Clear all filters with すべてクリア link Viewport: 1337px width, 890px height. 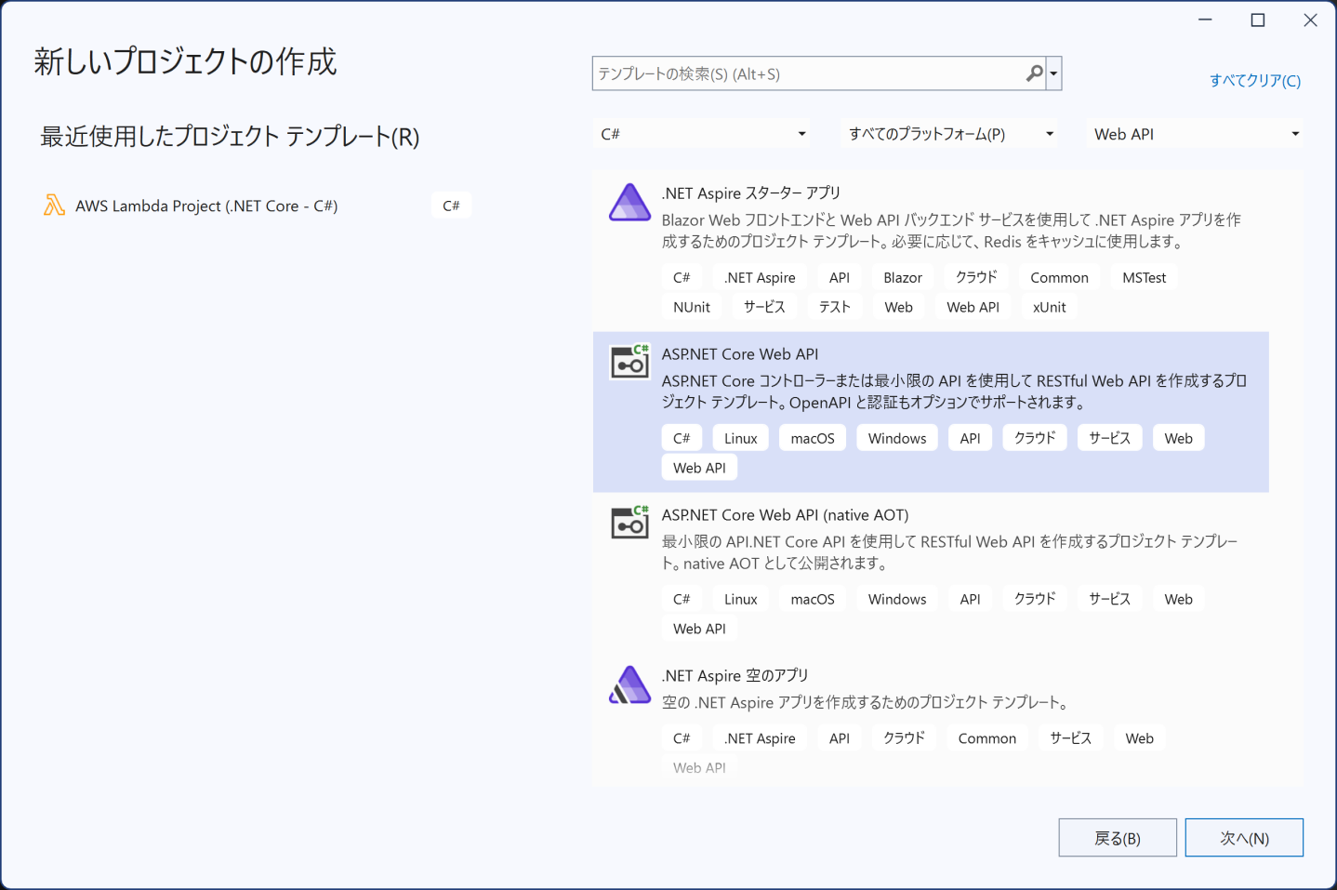(x=1255, y=81)
